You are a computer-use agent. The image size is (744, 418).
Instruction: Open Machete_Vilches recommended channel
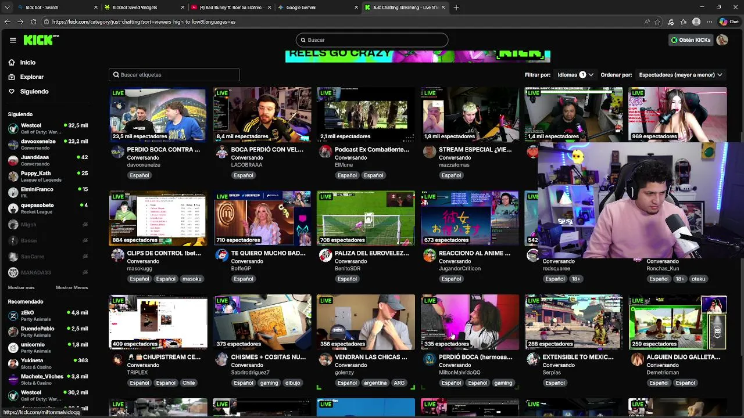[48, 380]
